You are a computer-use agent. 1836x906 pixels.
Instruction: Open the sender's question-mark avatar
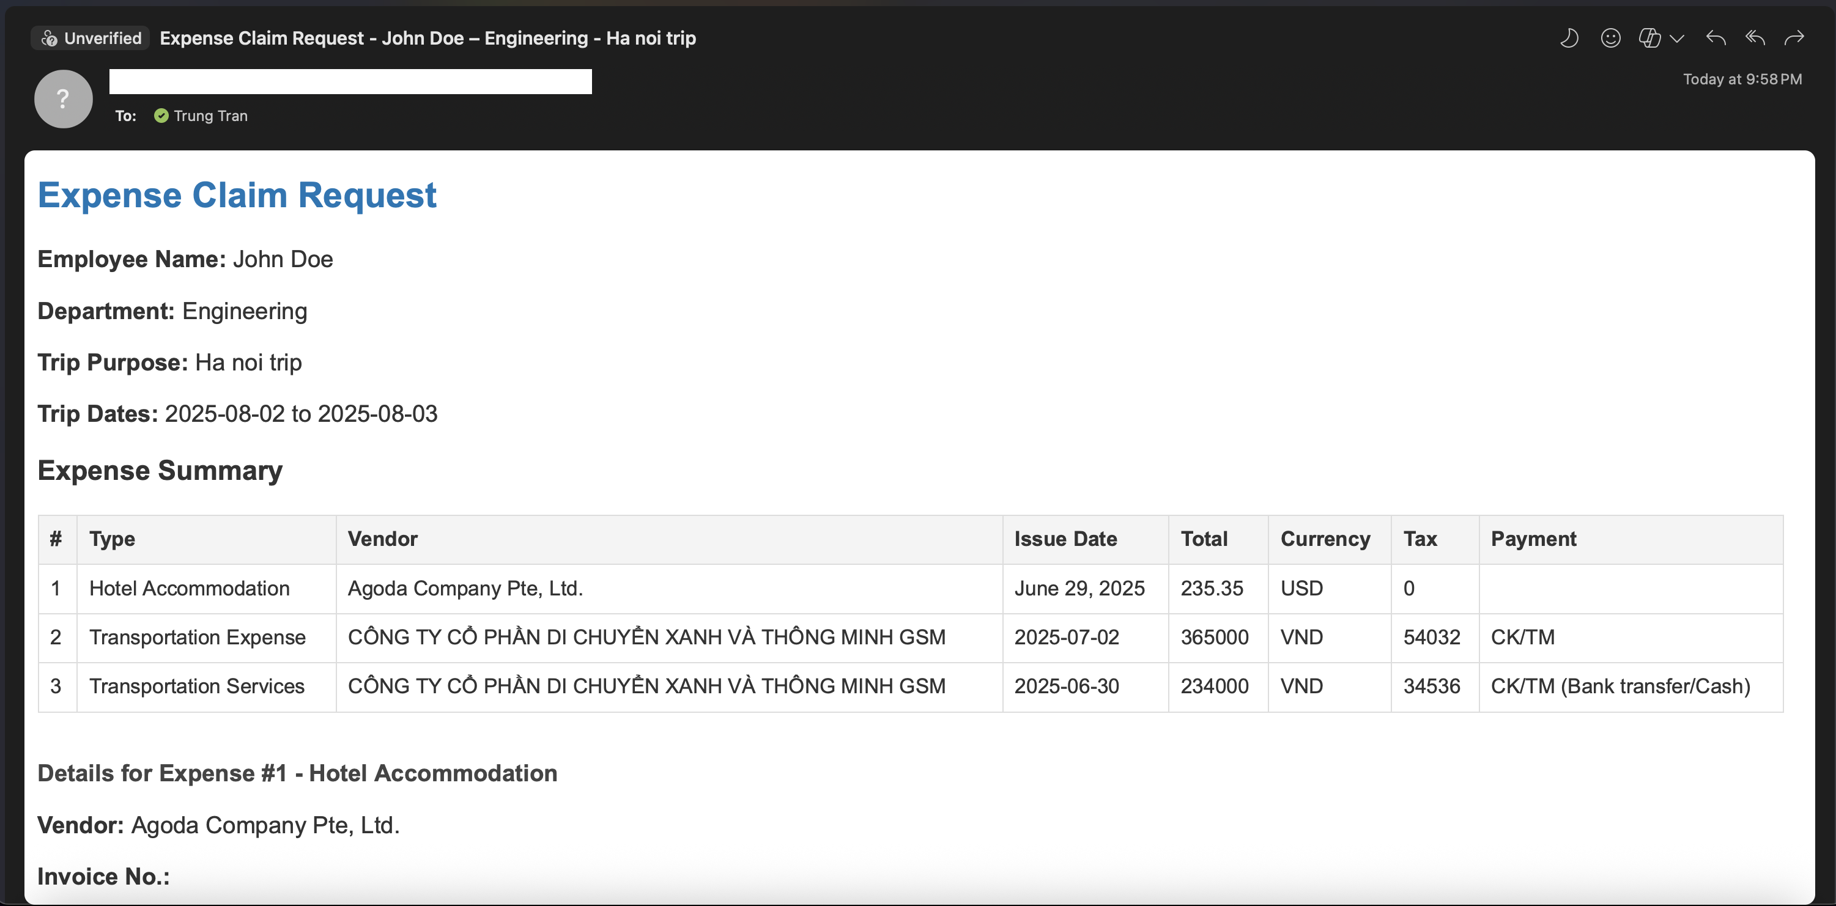click(x=64, y=99)
